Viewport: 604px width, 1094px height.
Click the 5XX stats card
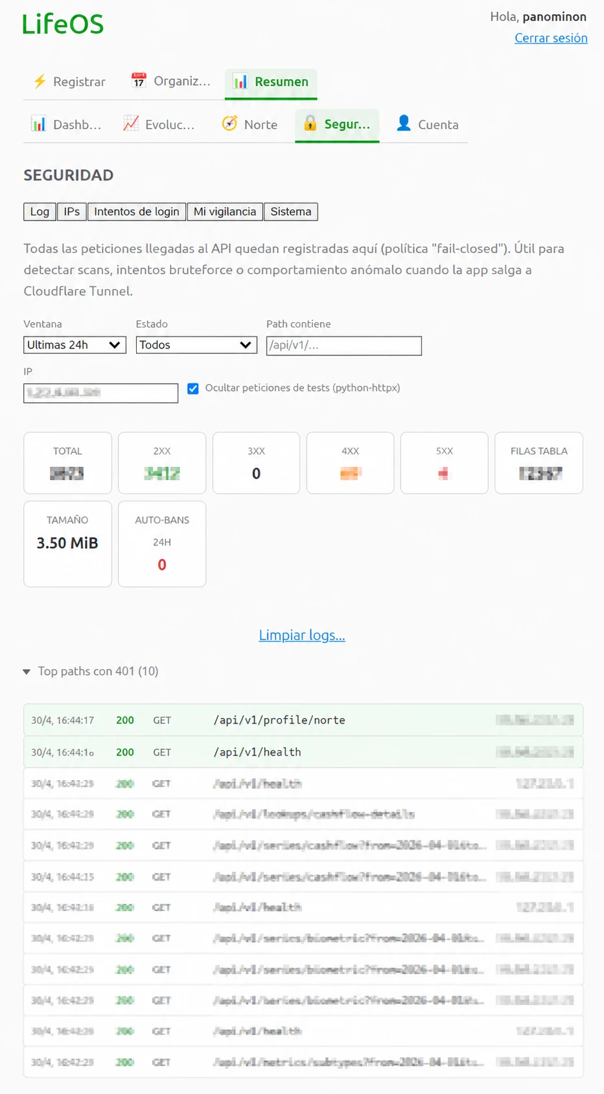445,463
